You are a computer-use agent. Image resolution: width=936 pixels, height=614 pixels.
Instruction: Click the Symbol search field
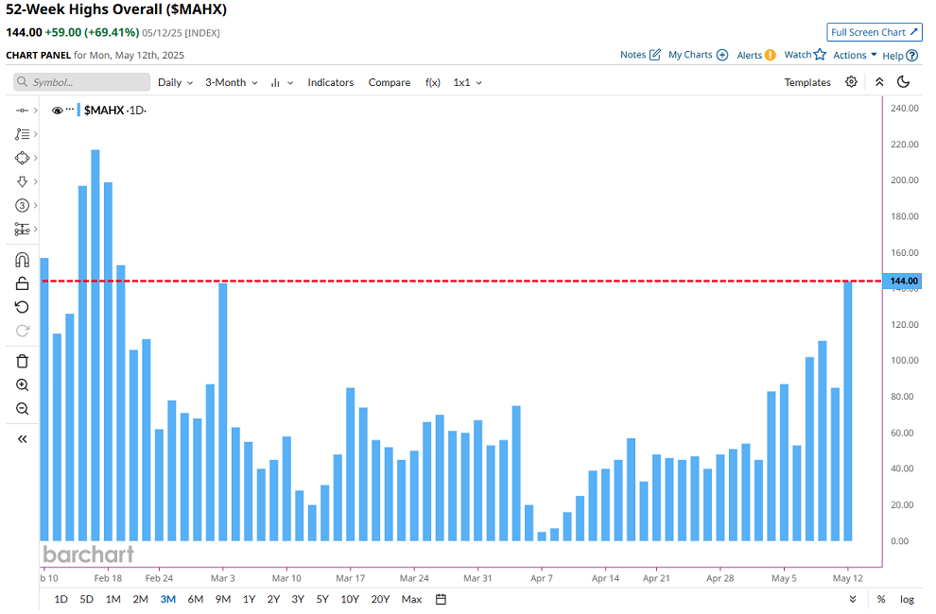point(82,82)
